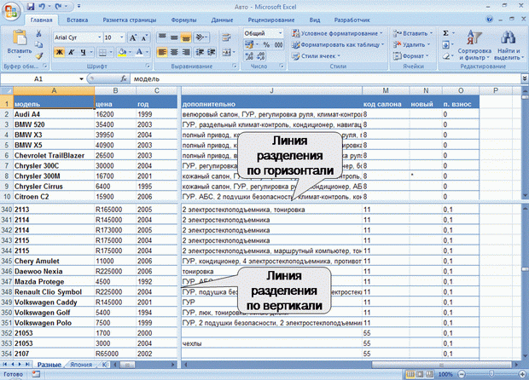Align text left

(x=162, y=52)
